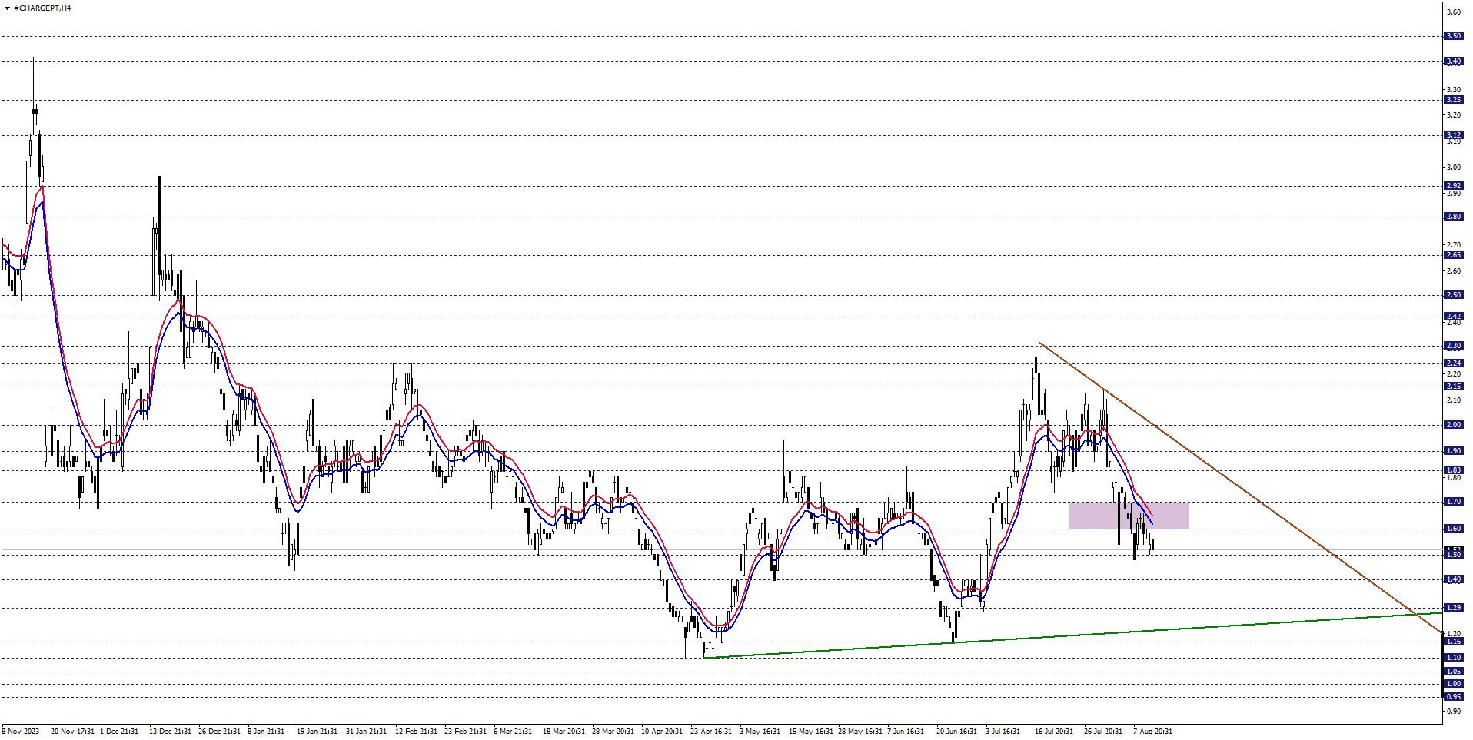Click the 3.50 price level label
This screenshot has height=740, width=1473.
point(1454,36)
